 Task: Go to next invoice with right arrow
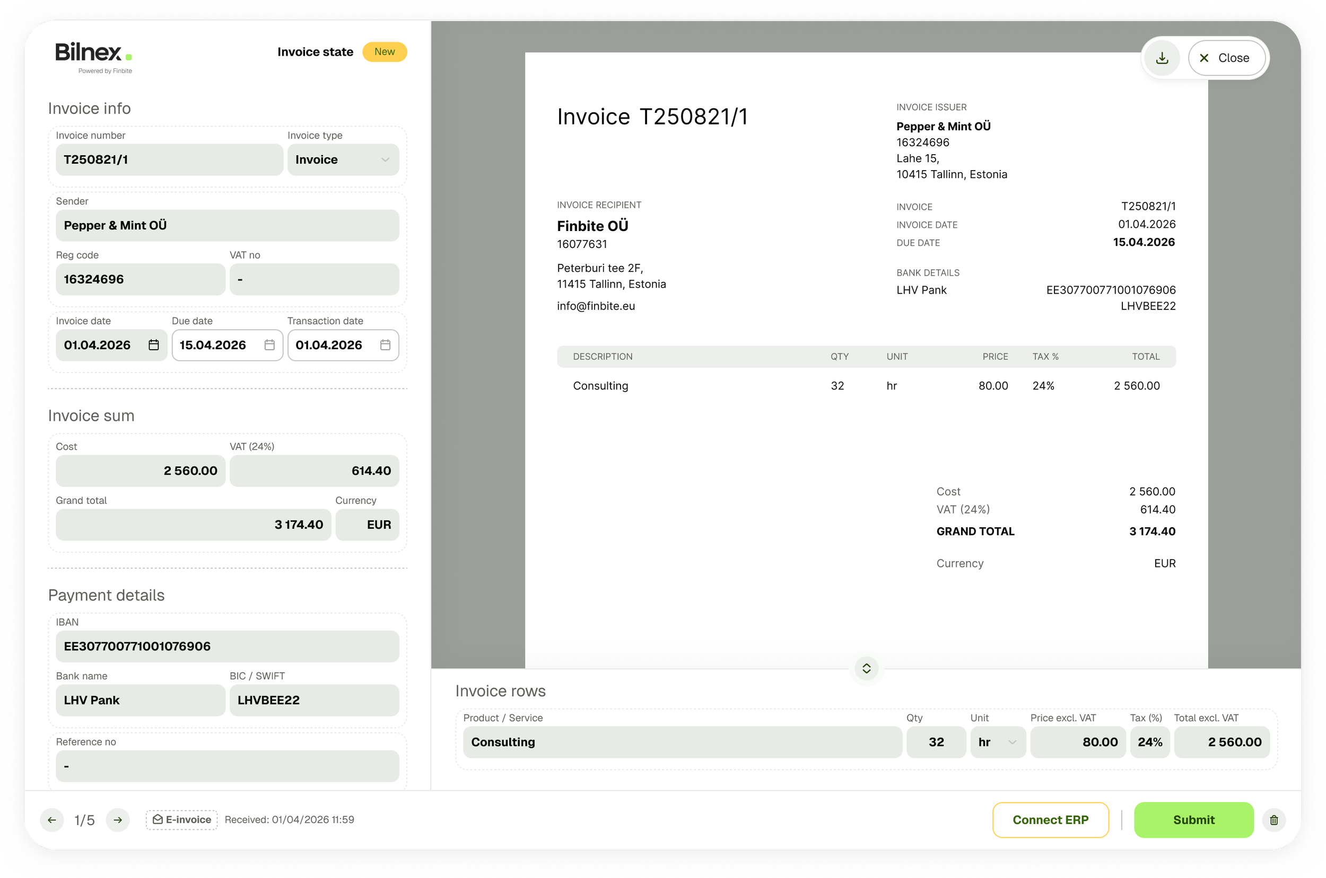(118, 820)
